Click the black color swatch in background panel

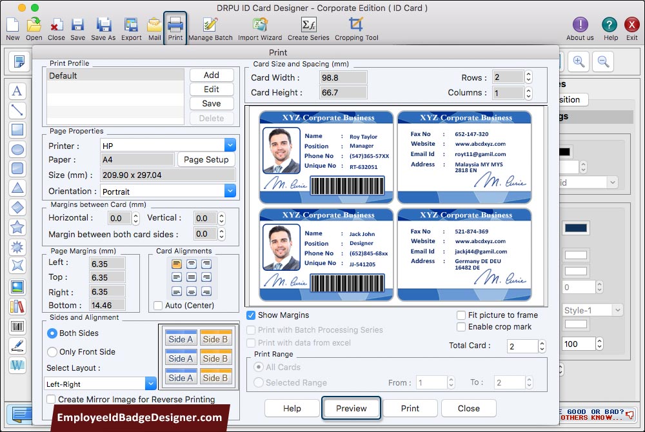coord(564,152)
